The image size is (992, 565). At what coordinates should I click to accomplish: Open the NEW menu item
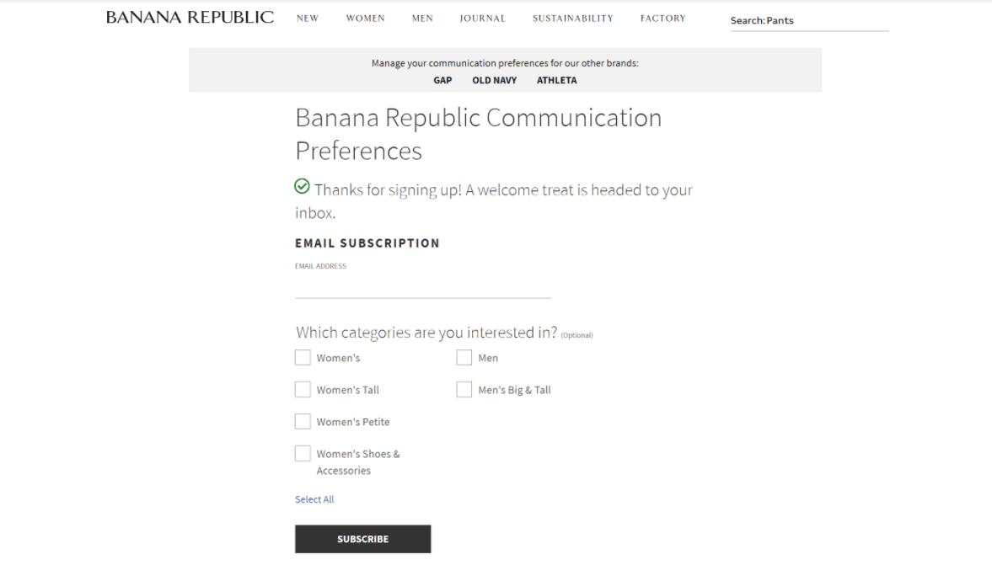point(308,19)
